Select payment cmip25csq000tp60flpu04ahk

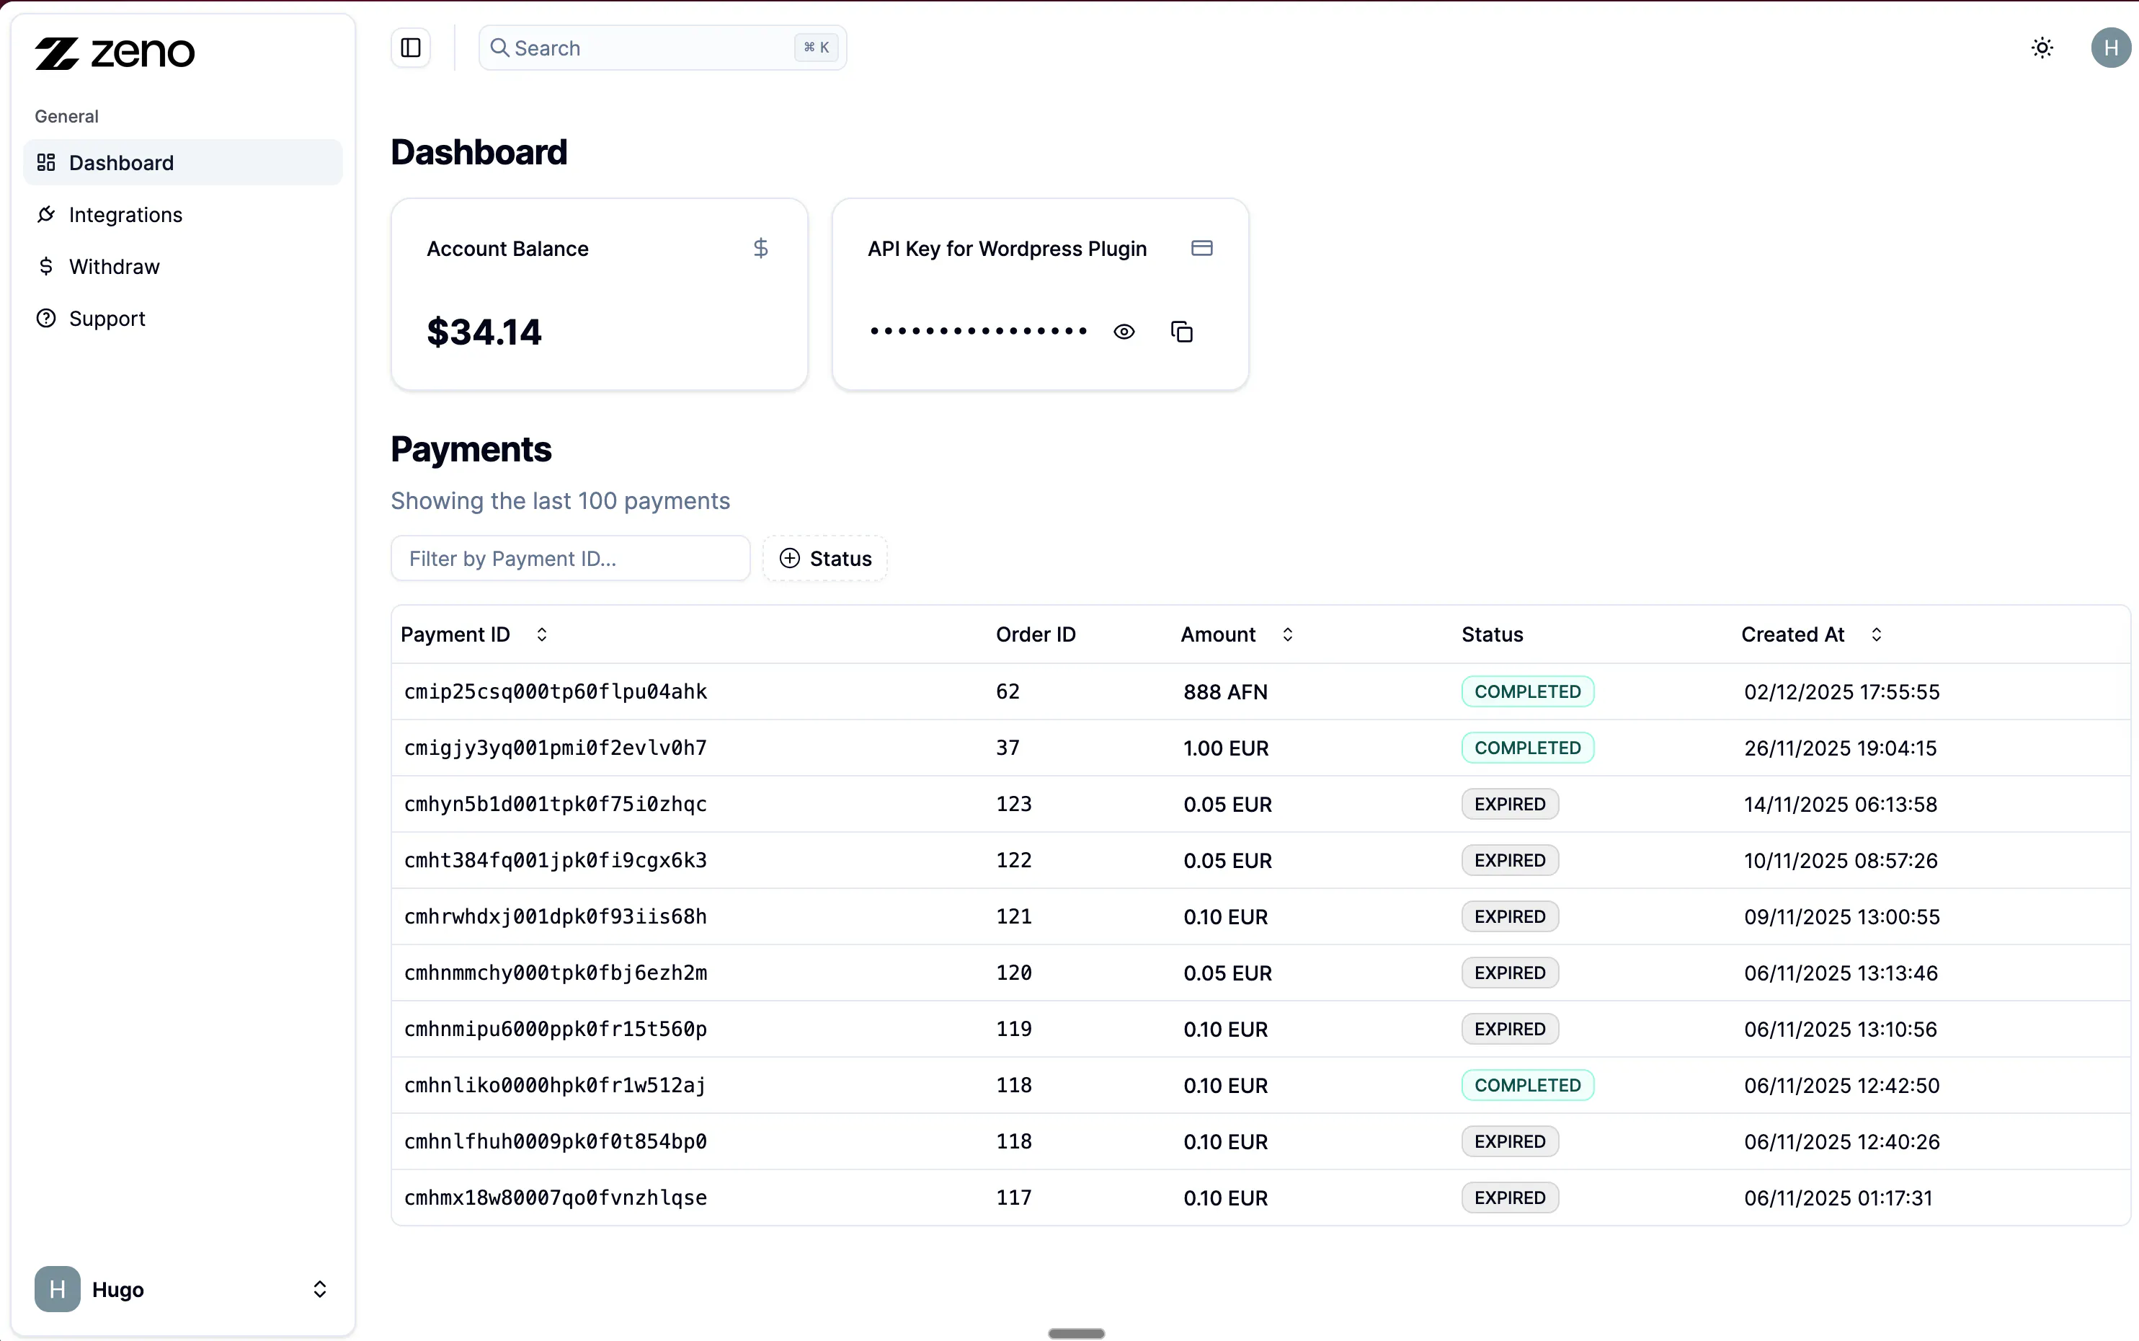point(555,692)
